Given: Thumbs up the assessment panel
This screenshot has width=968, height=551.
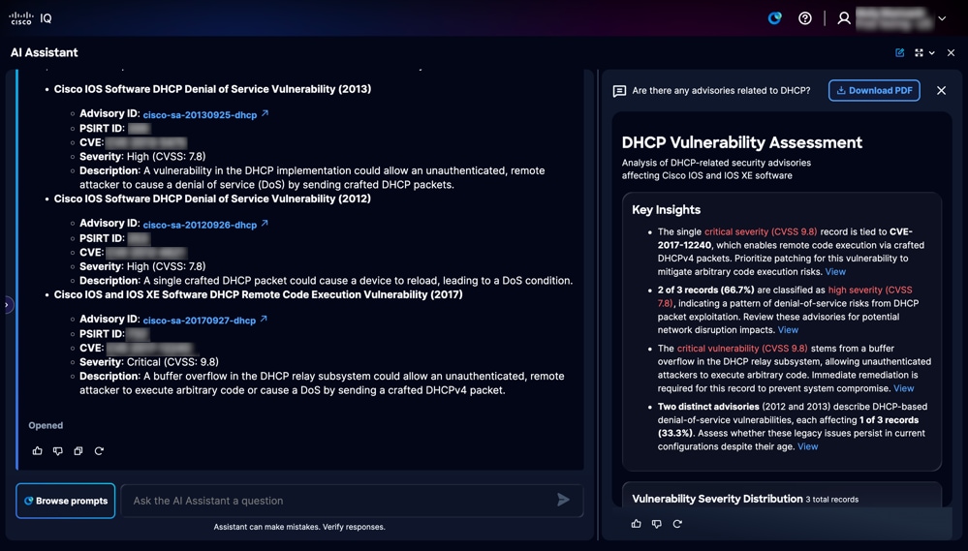Looking at the screenshot, I should (x=637, y=524).
